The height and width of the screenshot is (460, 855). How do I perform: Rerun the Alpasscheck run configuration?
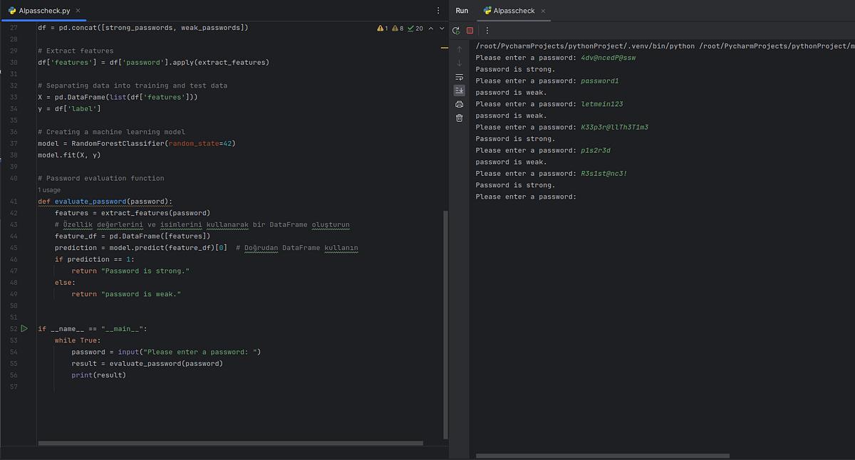coord(455,28)
